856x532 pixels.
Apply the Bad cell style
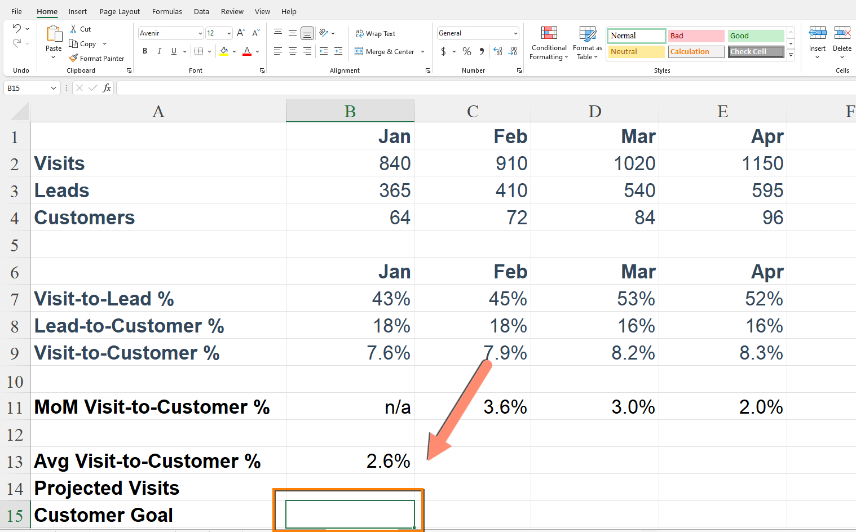coord(696,36)
